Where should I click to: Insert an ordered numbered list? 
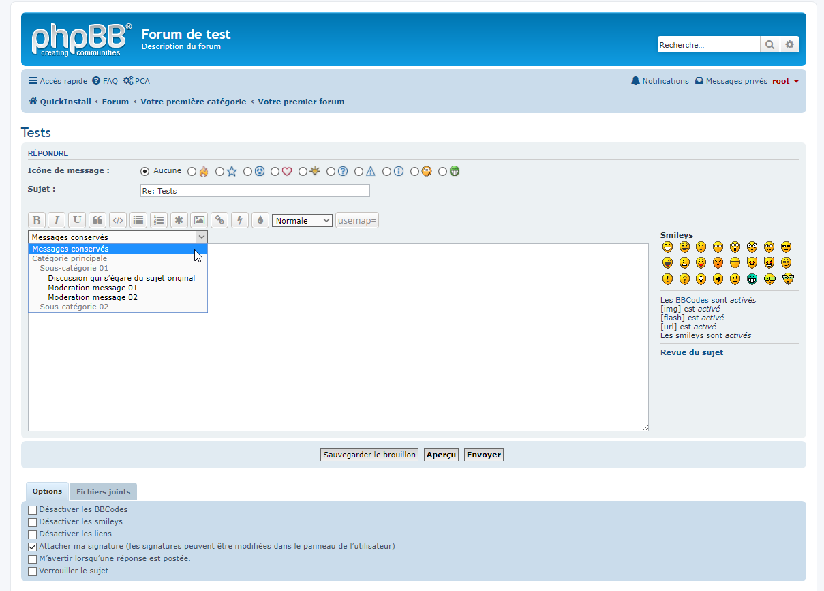coord(158,220)
